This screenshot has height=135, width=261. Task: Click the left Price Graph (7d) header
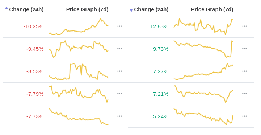[x=87, y=9]
